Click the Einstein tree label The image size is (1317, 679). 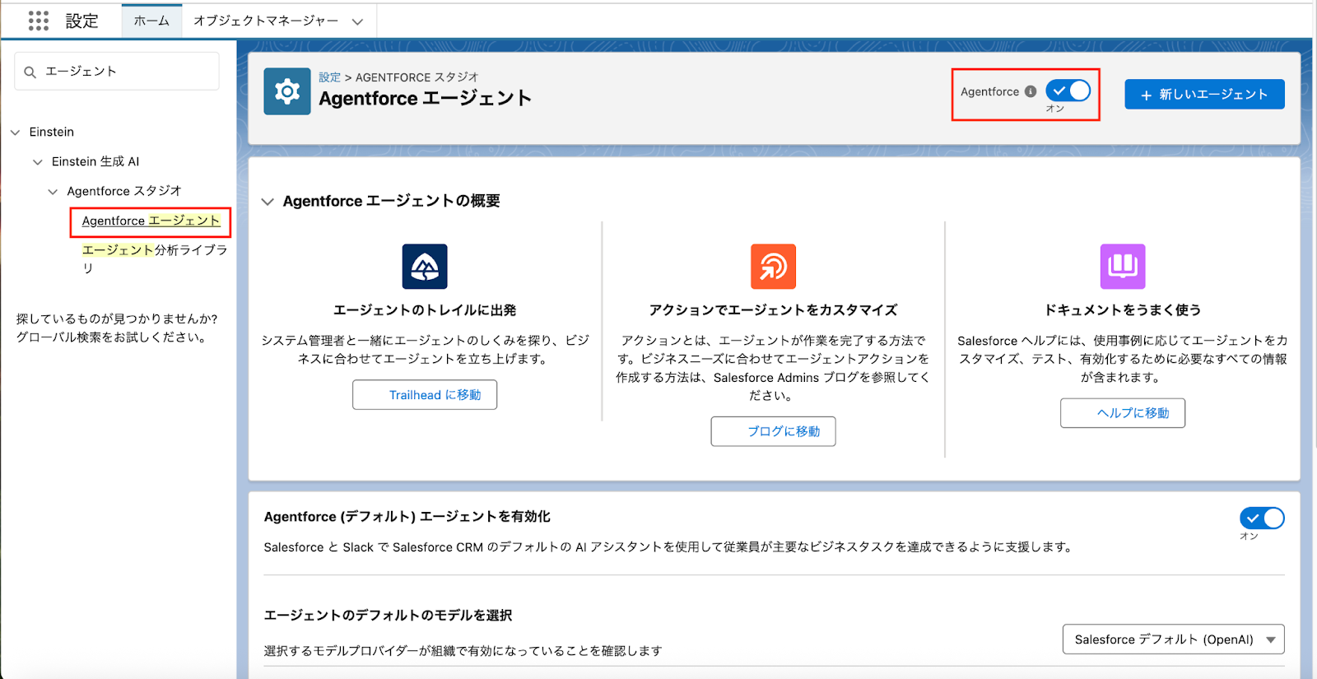coord(51,132)
